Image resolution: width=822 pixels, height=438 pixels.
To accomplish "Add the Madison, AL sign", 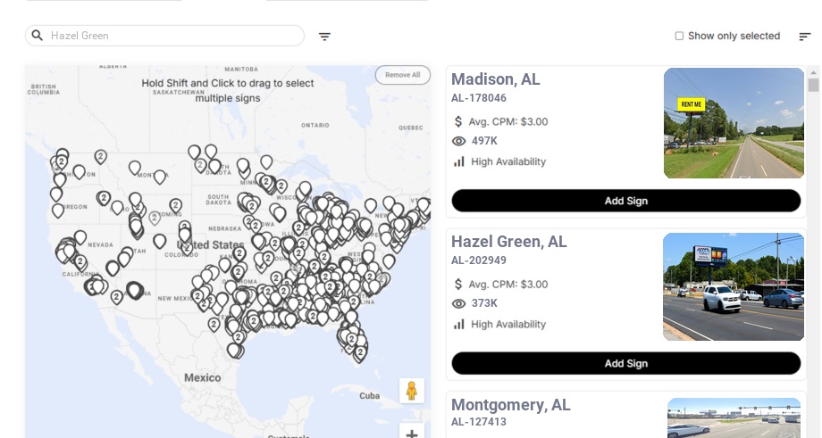I will click(x=625, y=201).
